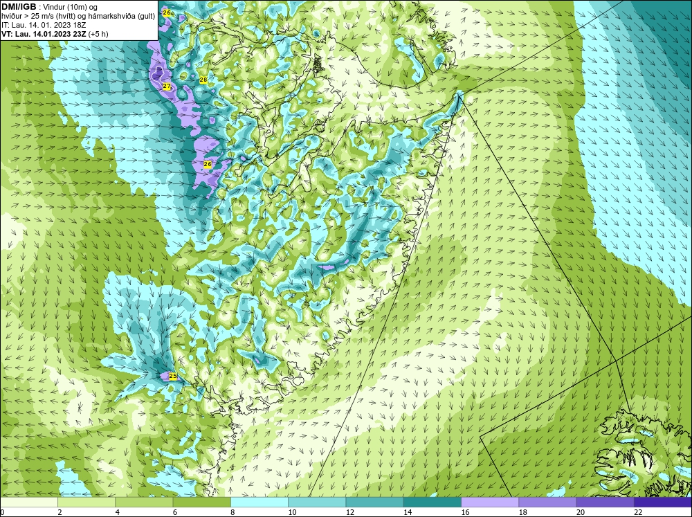This screenshot has height=517, width=692.
Task: Click the yellow 26 label beside the header box
Action: [166, 12]
